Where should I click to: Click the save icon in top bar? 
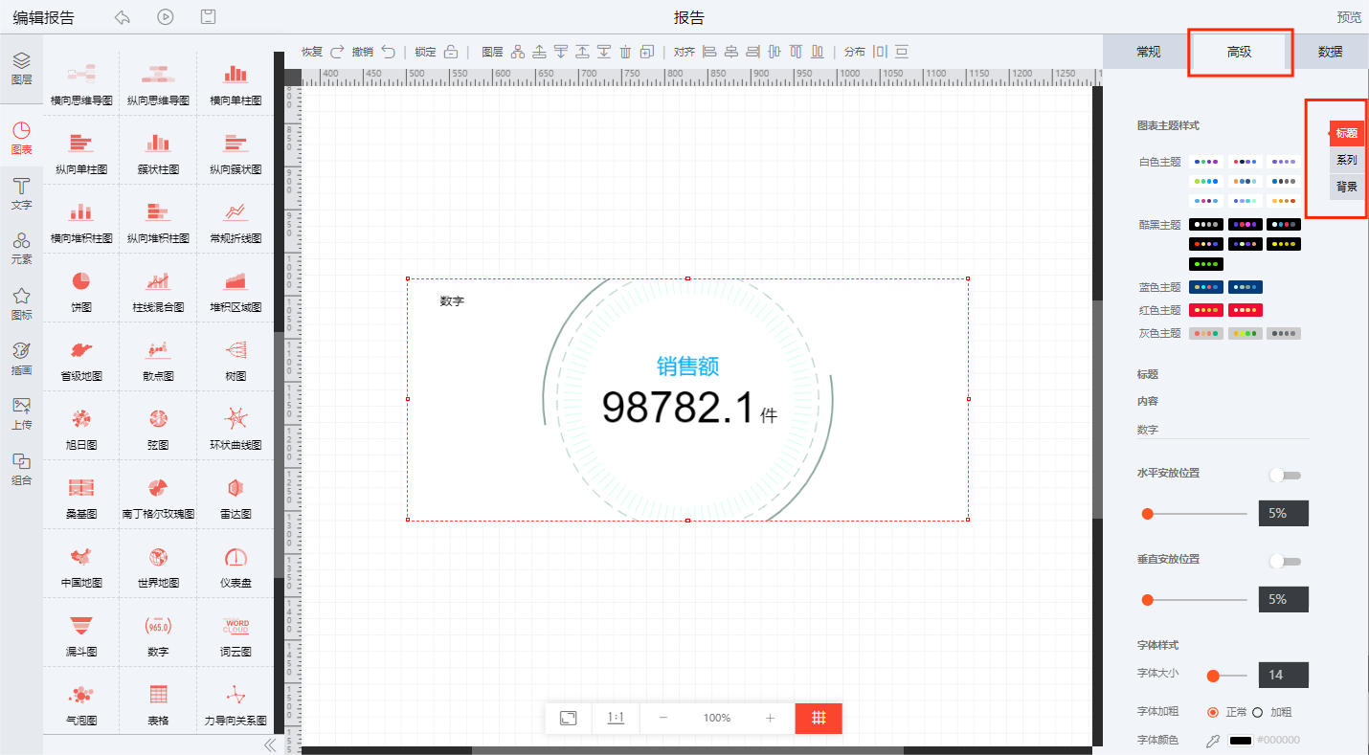[208, 17]
